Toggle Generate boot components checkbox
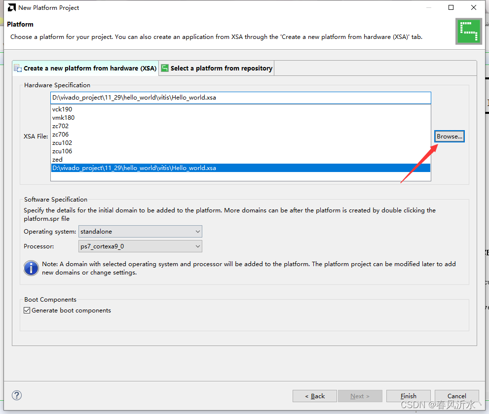 pyautogui.click(x=27, y=310)
